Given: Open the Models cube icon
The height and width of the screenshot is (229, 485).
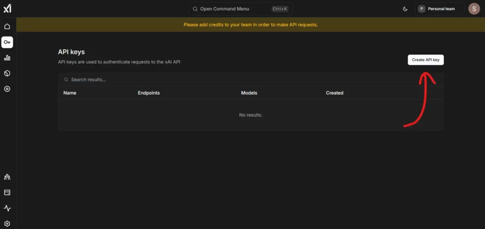Looking at the screenshot, I should click(x=7, y=73).
